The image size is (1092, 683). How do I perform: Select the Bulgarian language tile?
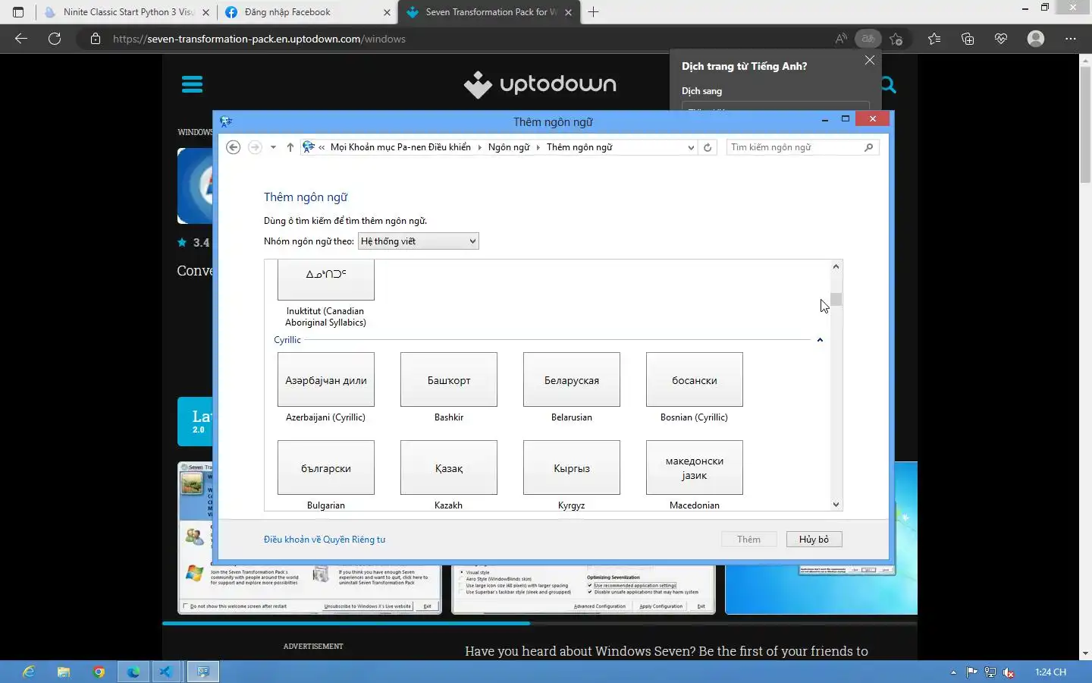[x=326, y=475]
